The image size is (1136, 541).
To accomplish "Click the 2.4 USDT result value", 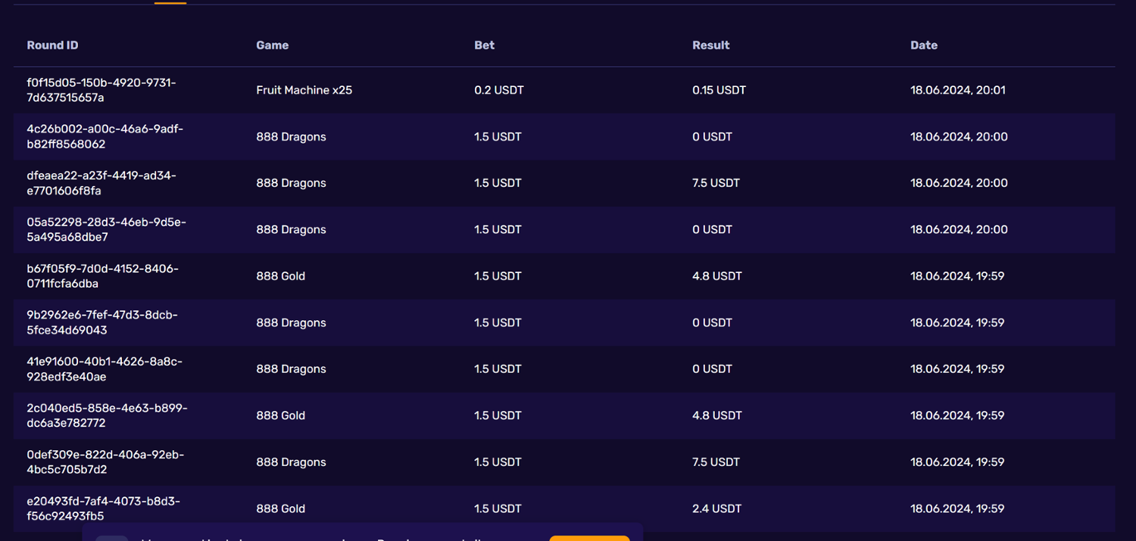I will 717,508.
